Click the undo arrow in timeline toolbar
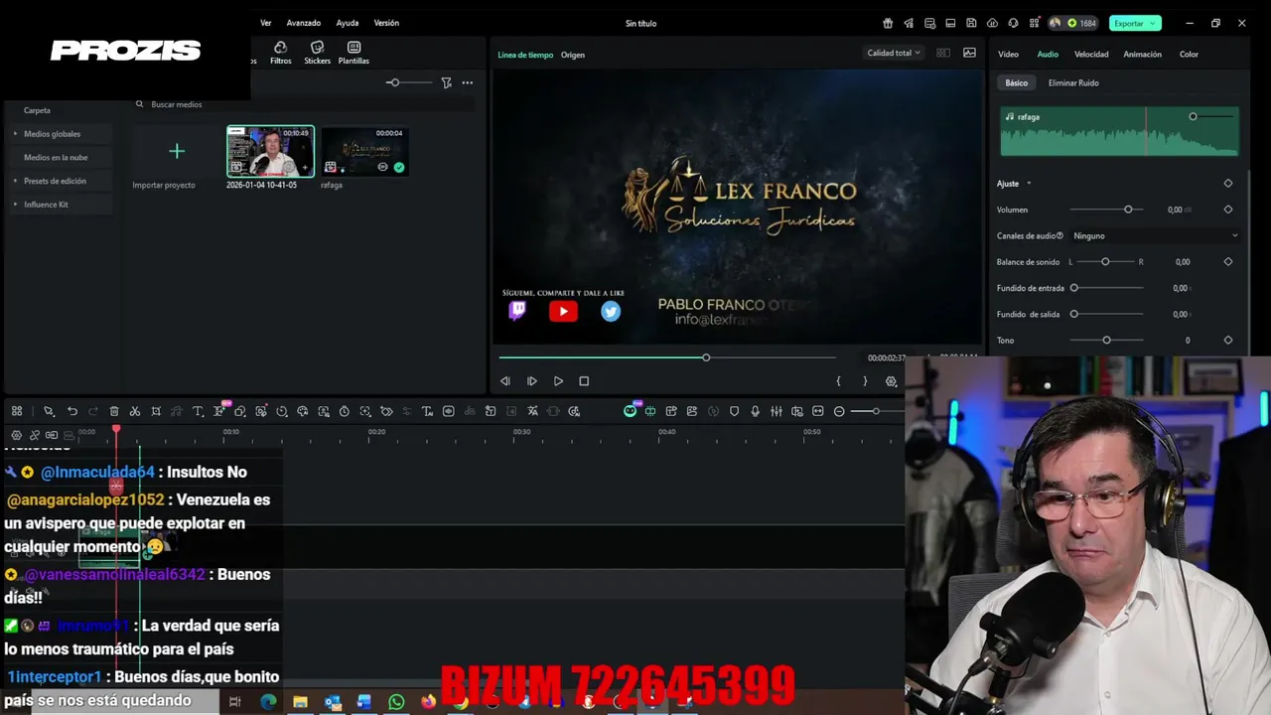1271x715 pixels. tap(71, 411)
